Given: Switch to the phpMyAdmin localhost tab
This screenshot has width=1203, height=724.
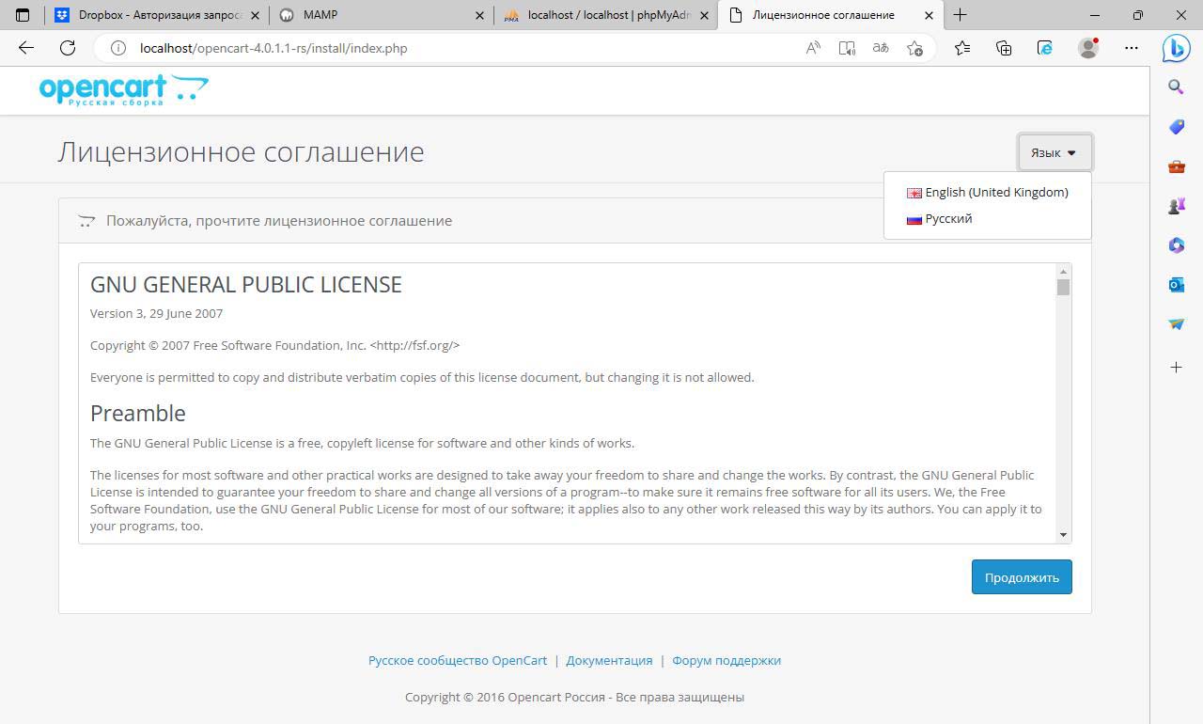Looking at the screenshot, I should coord(608,15).
